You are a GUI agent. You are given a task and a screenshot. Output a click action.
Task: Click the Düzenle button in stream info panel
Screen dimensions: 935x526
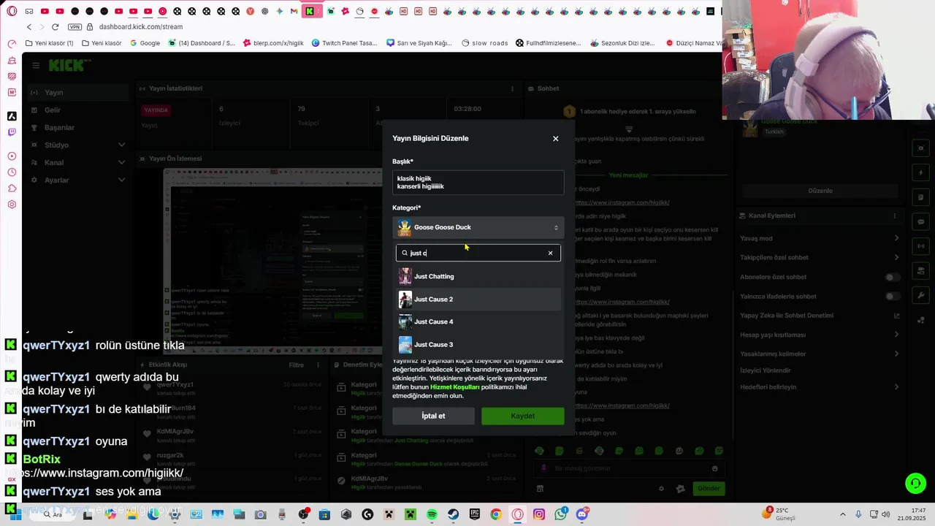click(x=820, y=191)
